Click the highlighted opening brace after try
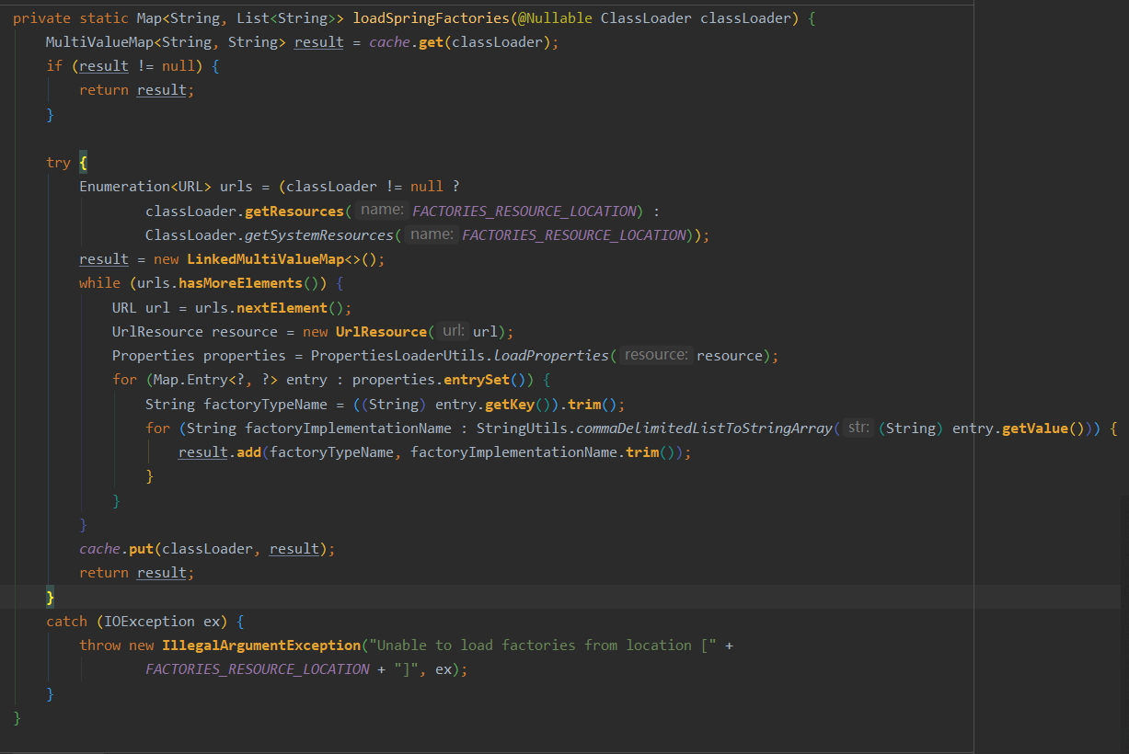The image size is (1129, 754). pyautogui.click(x=83, y=162)
